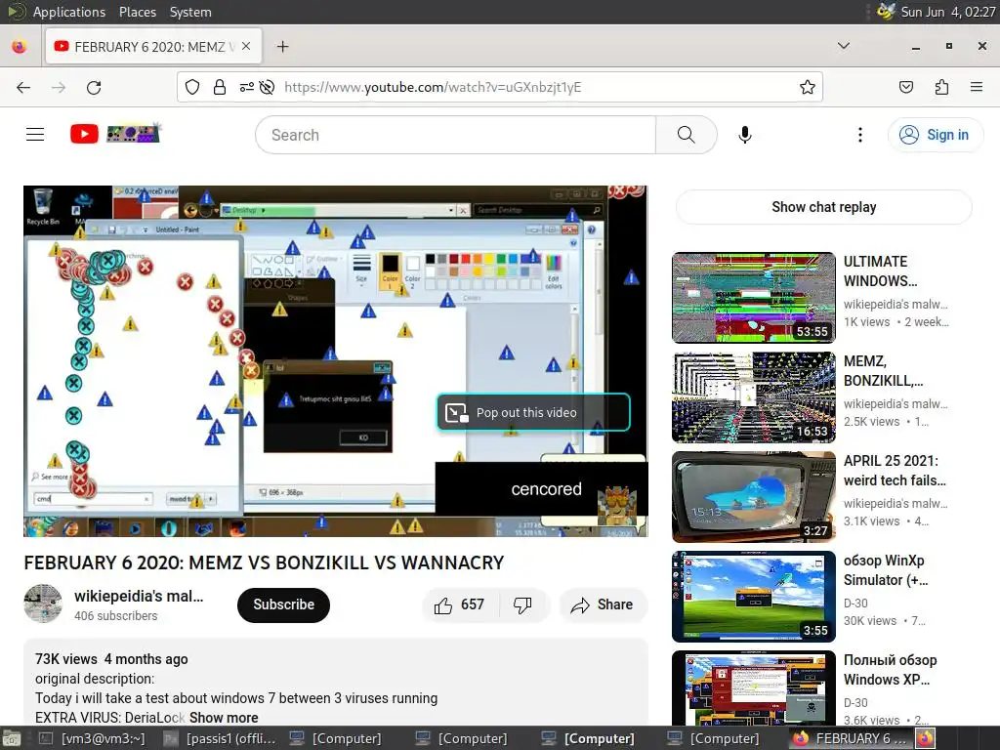Image resolution: width=1000 pixels, height=750 pixels.
Task: Click wikiepeidia's channel avatar
Action: (43, 604)
